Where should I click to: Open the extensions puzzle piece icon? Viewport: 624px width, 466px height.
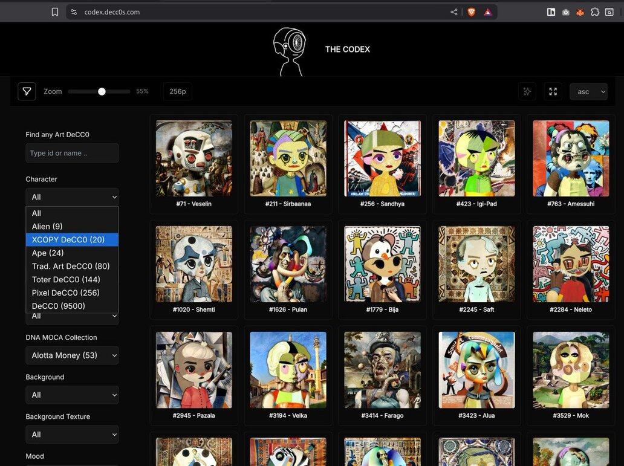595,11
